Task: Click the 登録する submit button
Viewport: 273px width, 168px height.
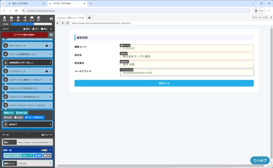Action: click(x=164, y=83)
